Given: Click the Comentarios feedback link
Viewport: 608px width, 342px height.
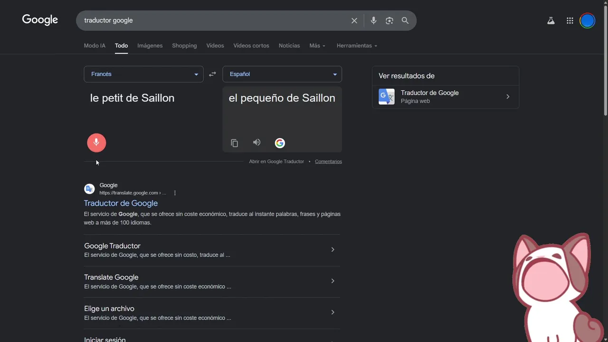Looking at the screenshot, I should pos(328,161).
